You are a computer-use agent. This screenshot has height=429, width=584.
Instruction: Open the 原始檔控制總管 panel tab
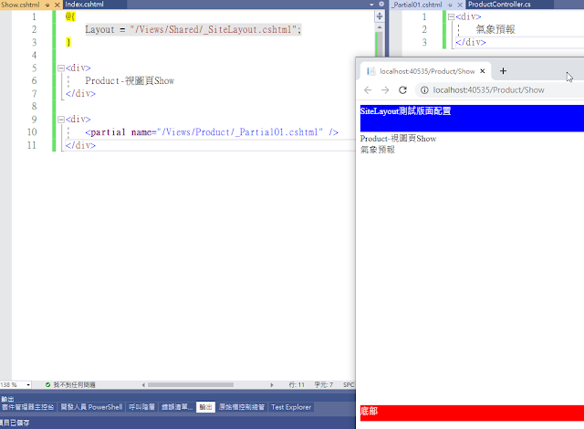242,407
